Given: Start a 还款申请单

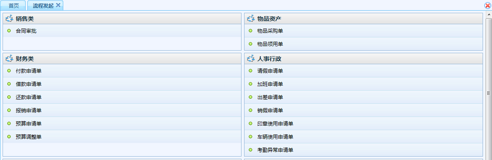Looking at the screenshot, I should [29, 97].
